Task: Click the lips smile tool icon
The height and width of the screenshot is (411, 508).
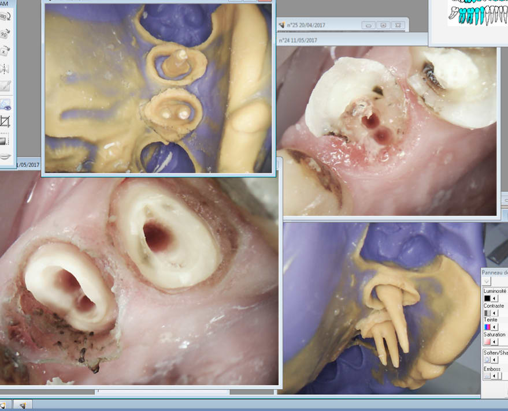Action: pos(5,156)
